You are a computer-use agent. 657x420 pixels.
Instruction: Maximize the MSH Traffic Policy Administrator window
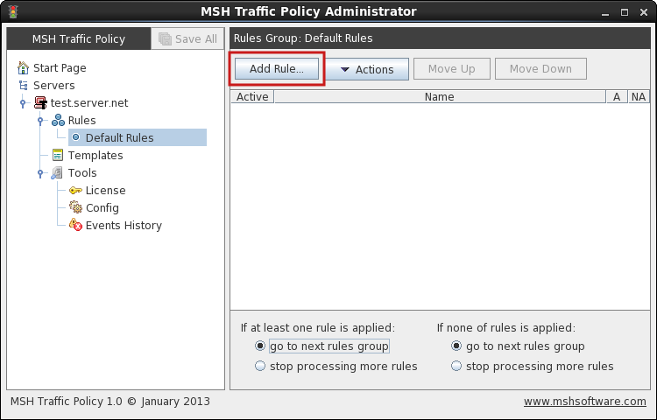625,12
